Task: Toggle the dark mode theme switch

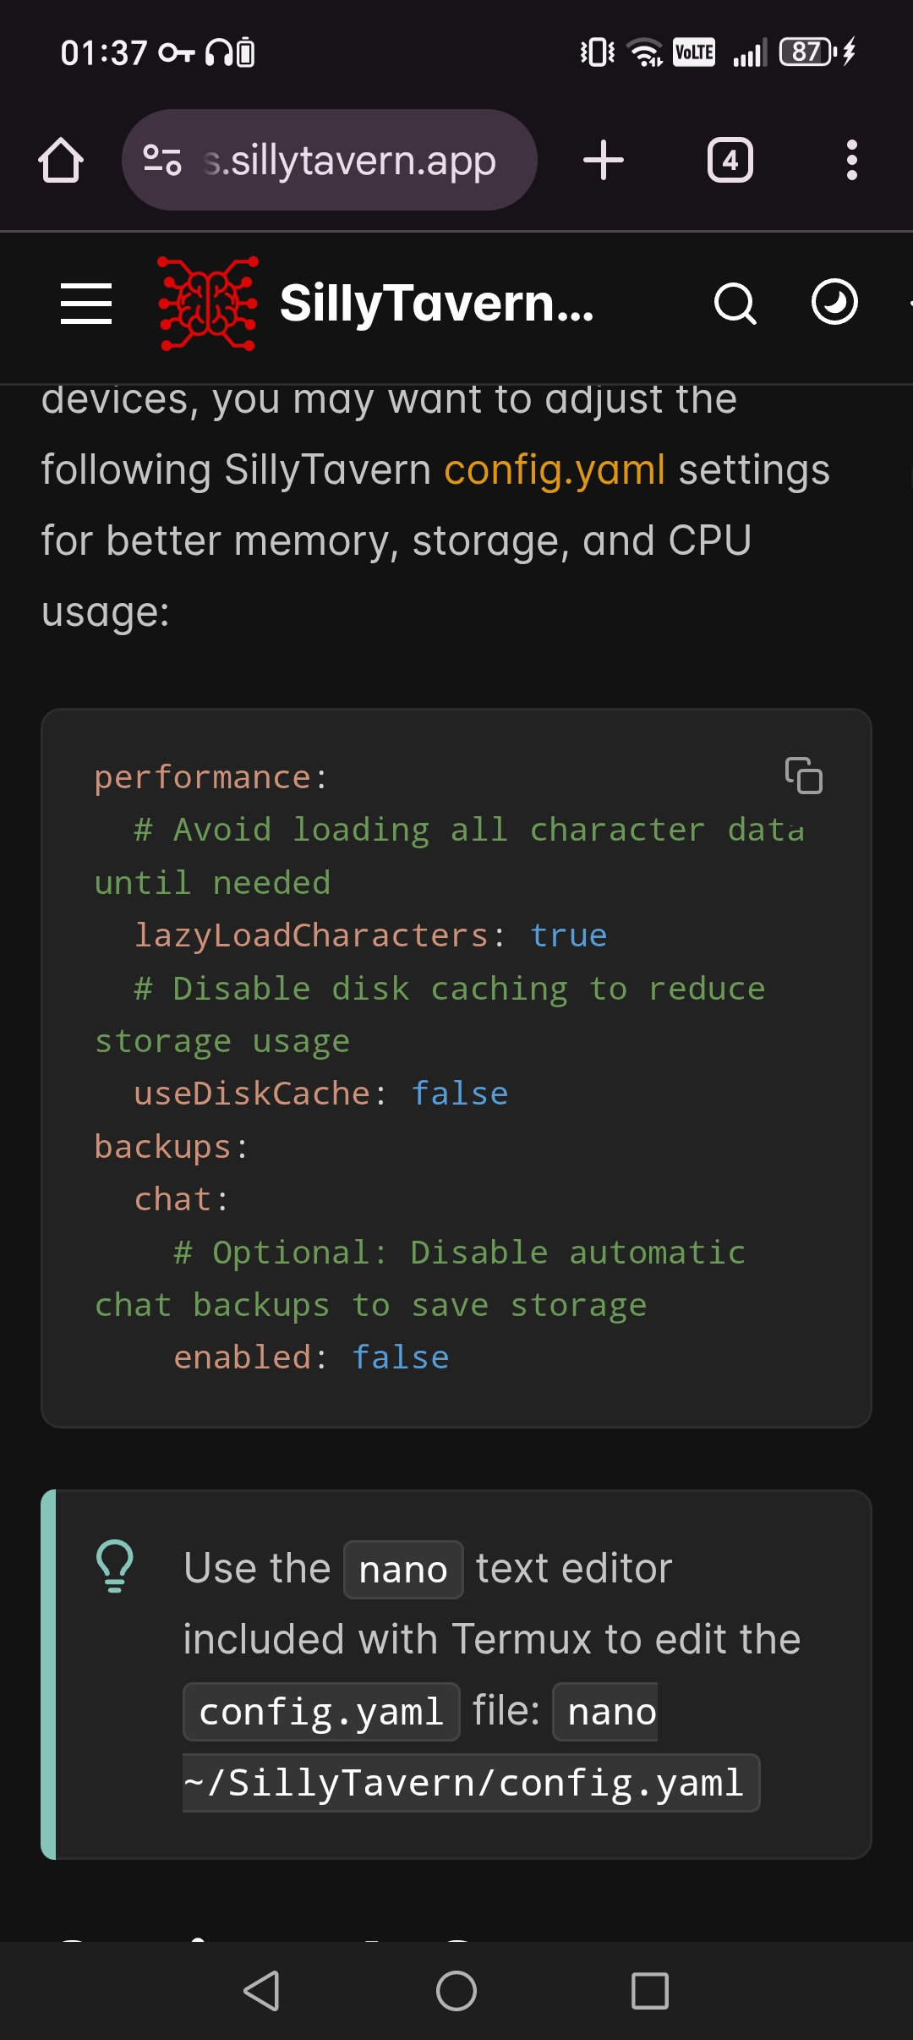Action: pos(834,302)
